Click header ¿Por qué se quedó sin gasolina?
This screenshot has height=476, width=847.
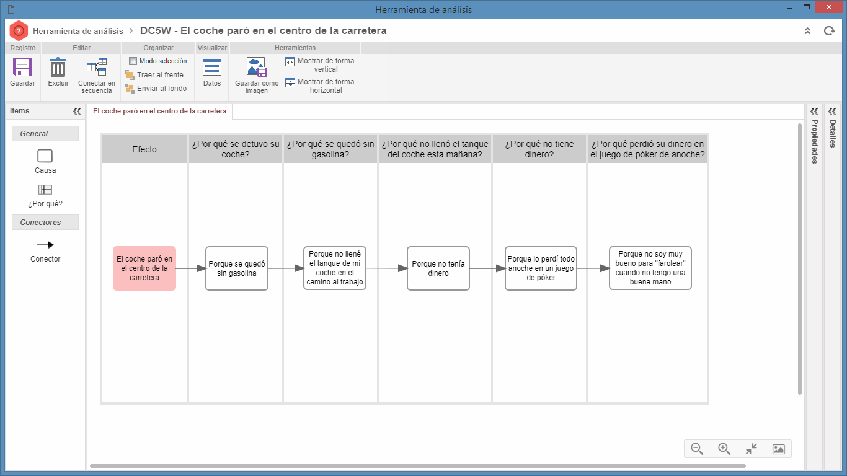pyautogui.click(x=330, y=149)
